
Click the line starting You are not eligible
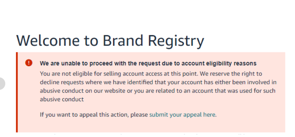point(151,74)
